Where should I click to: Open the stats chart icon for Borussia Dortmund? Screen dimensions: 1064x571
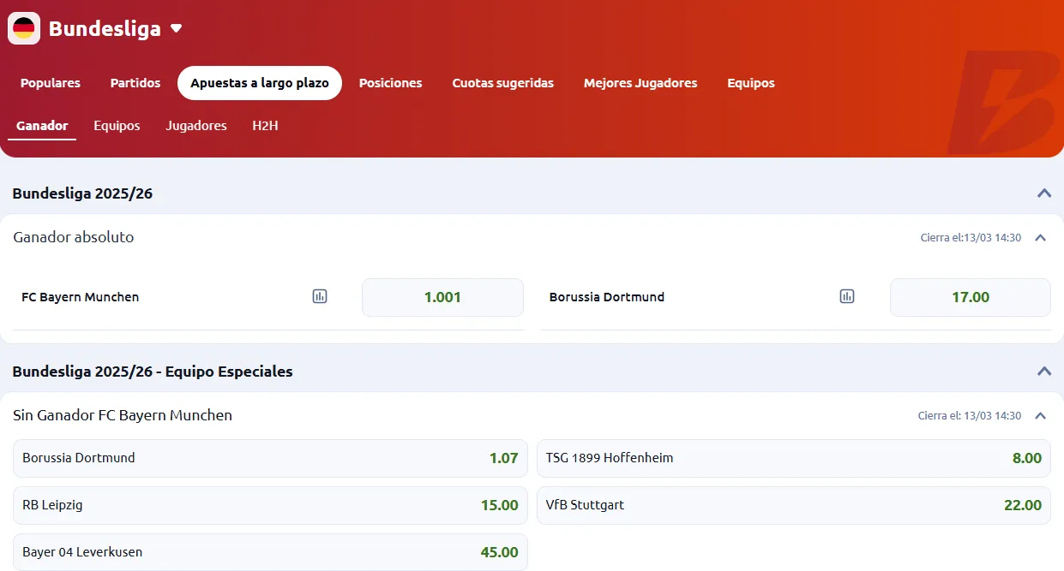coord(846,296)
